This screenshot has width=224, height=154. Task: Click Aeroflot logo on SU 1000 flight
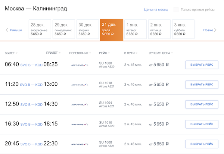tap(79, 65)
